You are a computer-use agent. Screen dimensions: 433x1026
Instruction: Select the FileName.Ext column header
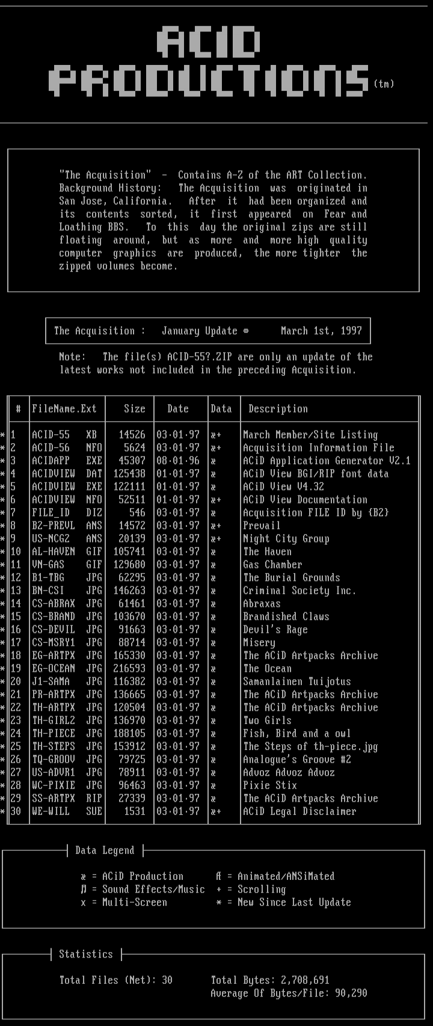[64, 409]
